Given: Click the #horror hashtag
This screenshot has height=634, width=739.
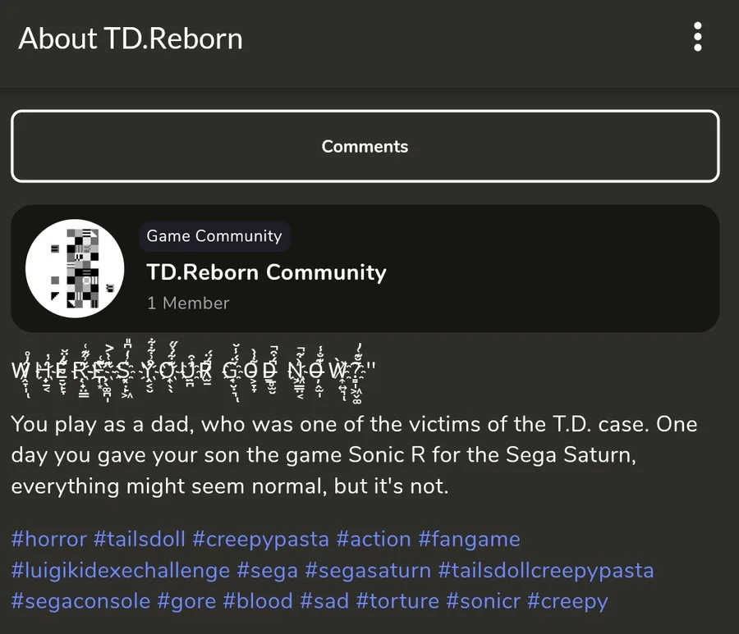Looking at the screenshot, I should [x=49, y=539].
